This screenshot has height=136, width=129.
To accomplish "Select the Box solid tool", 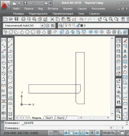I will tap(11, 32).
